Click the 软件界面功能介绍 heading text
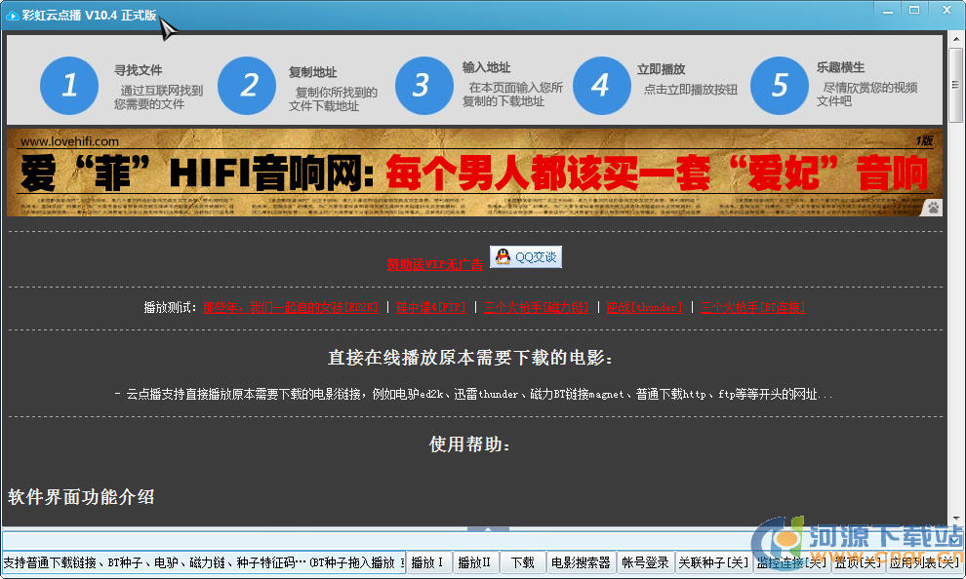The height and width of the screenshot is (579, 966). tap(81, 496)
